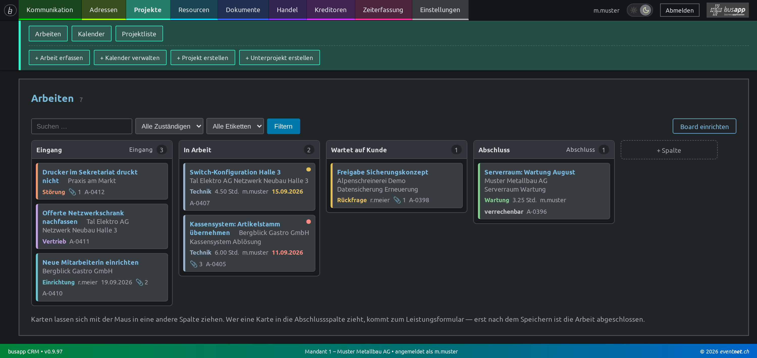Image resolution: width=757 pixels, height=358 pixels.
Task: Click the busapp round logo icon
Action: click(10, 10)
